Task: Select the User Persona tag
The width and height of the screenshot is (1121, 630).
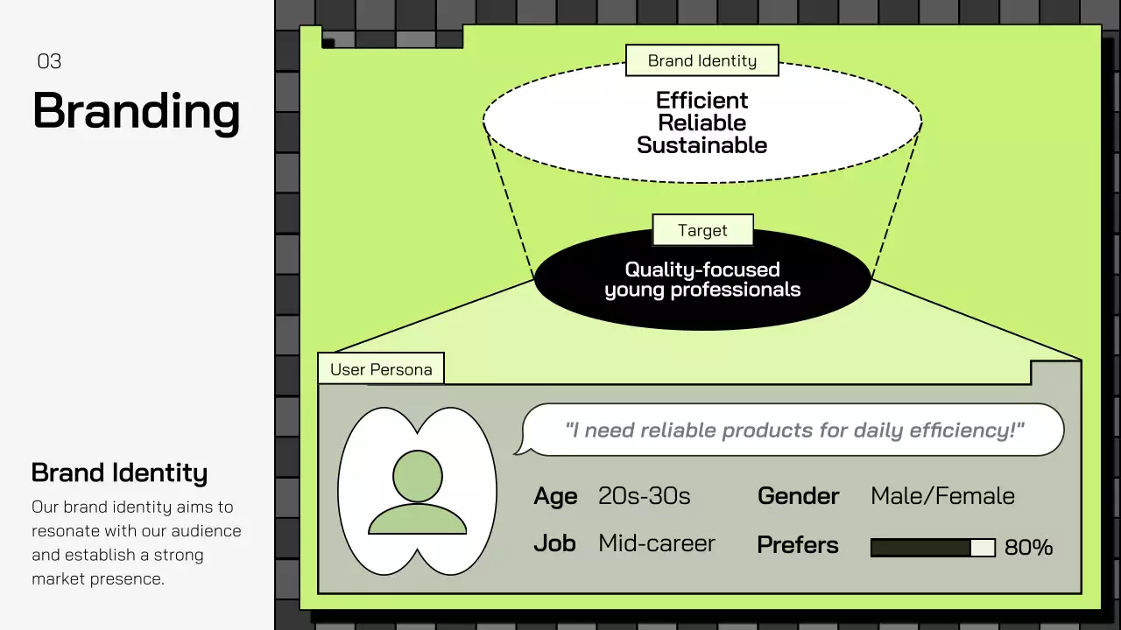Action: (381, 368)
